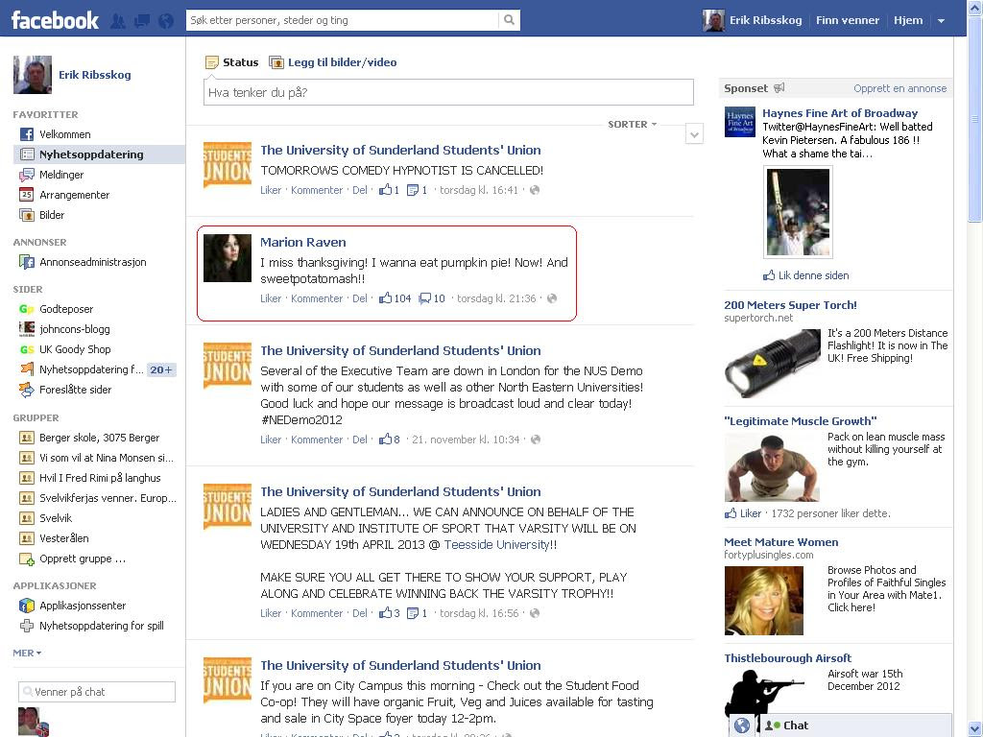Click Hjem in top bar
983x737 pixels.
tap(908, 20)
